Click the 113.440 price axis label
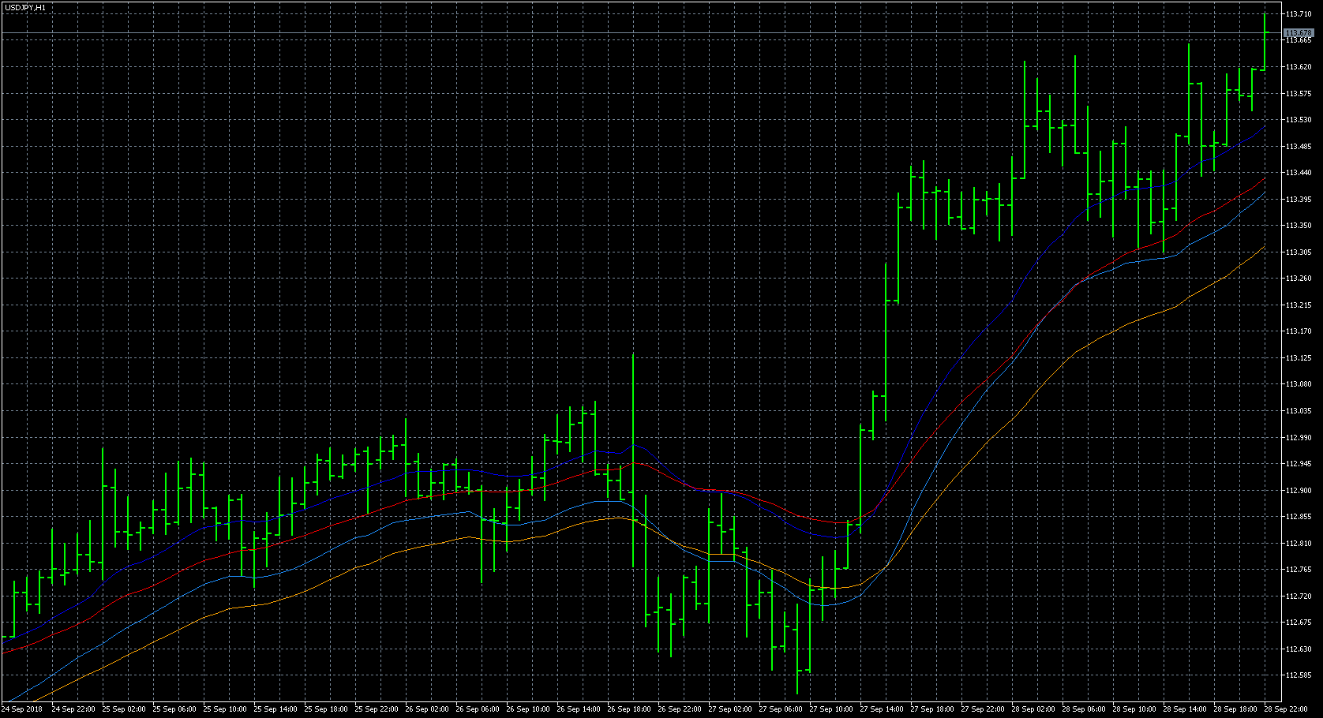 [x=1299, y=173]
